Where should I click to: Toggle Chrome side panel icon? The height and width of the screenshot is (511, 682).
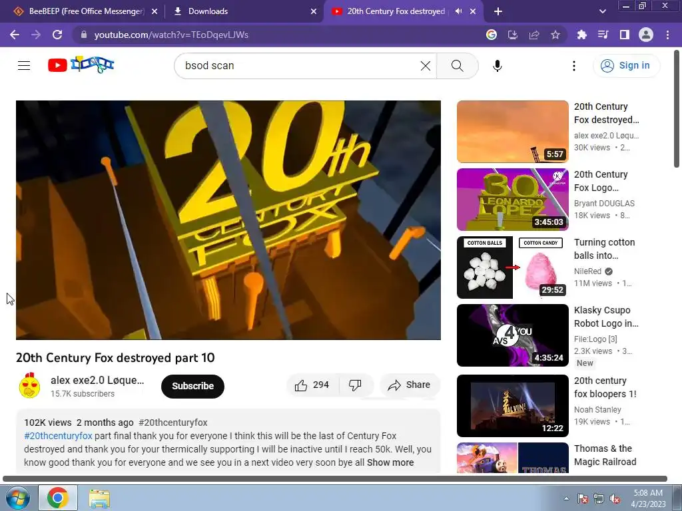coord(624,35)
